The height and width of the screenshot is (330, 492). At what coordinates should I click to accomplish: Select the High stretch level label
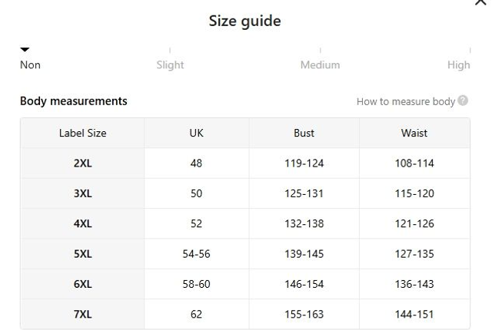(458, 65)
